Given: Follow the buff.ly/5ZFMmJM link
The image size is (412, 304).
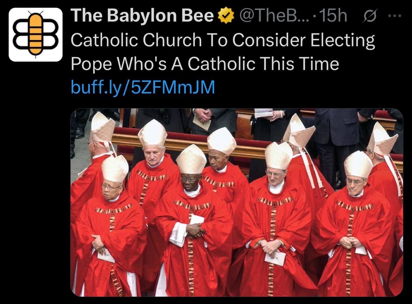Looking at the screenshot, I should (143, 87).
